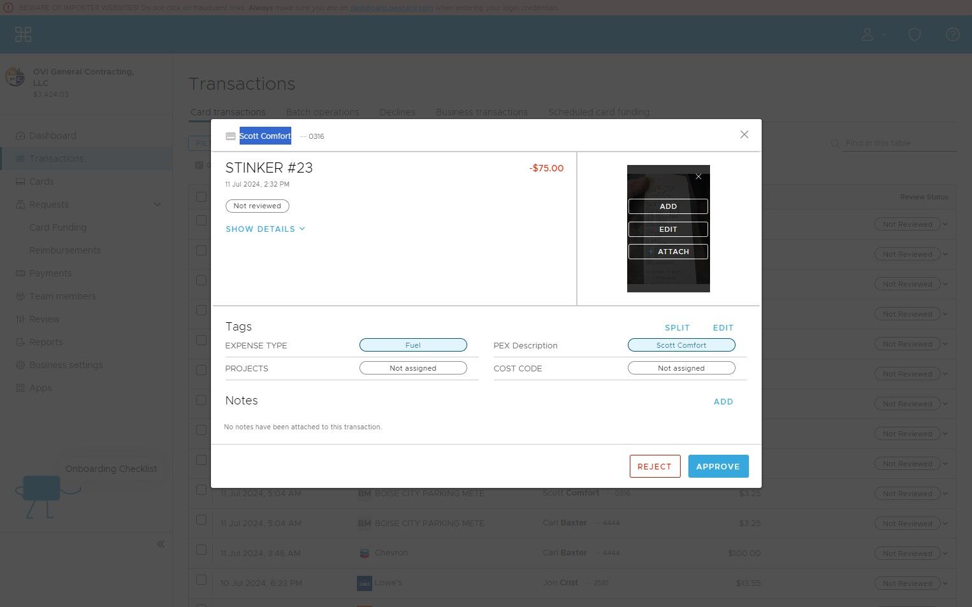The width and height of the screenshot is (972, 607).
Task: Click the Lowe's merchant logo icon
Action: (x=365, y=583)
